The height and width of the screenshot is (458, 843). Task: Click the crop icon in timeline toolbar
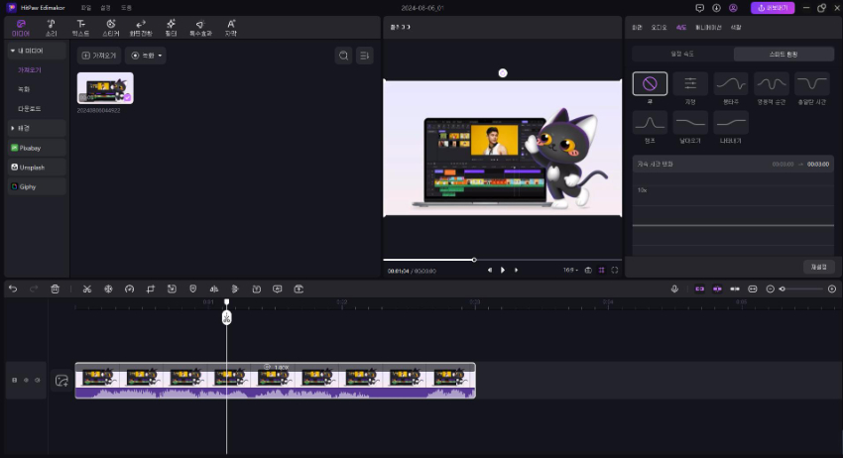151,288
